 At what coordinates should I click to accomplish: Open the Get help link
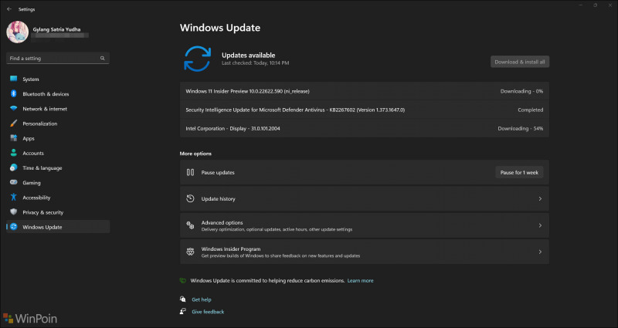click(202, 299)
